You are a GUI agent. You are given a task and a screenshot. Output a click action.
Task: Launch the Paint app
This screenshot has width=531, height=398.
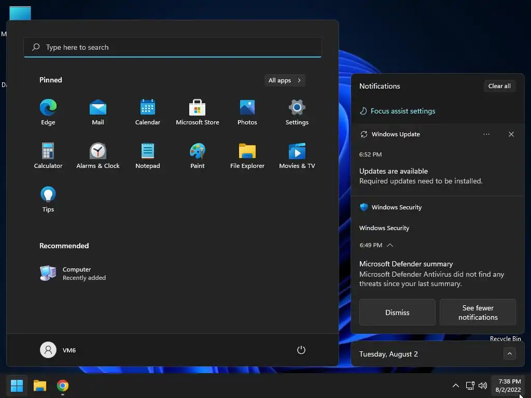(x=198, y=155)
